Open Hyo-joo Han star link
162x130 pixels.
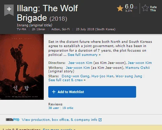[102, 76]
